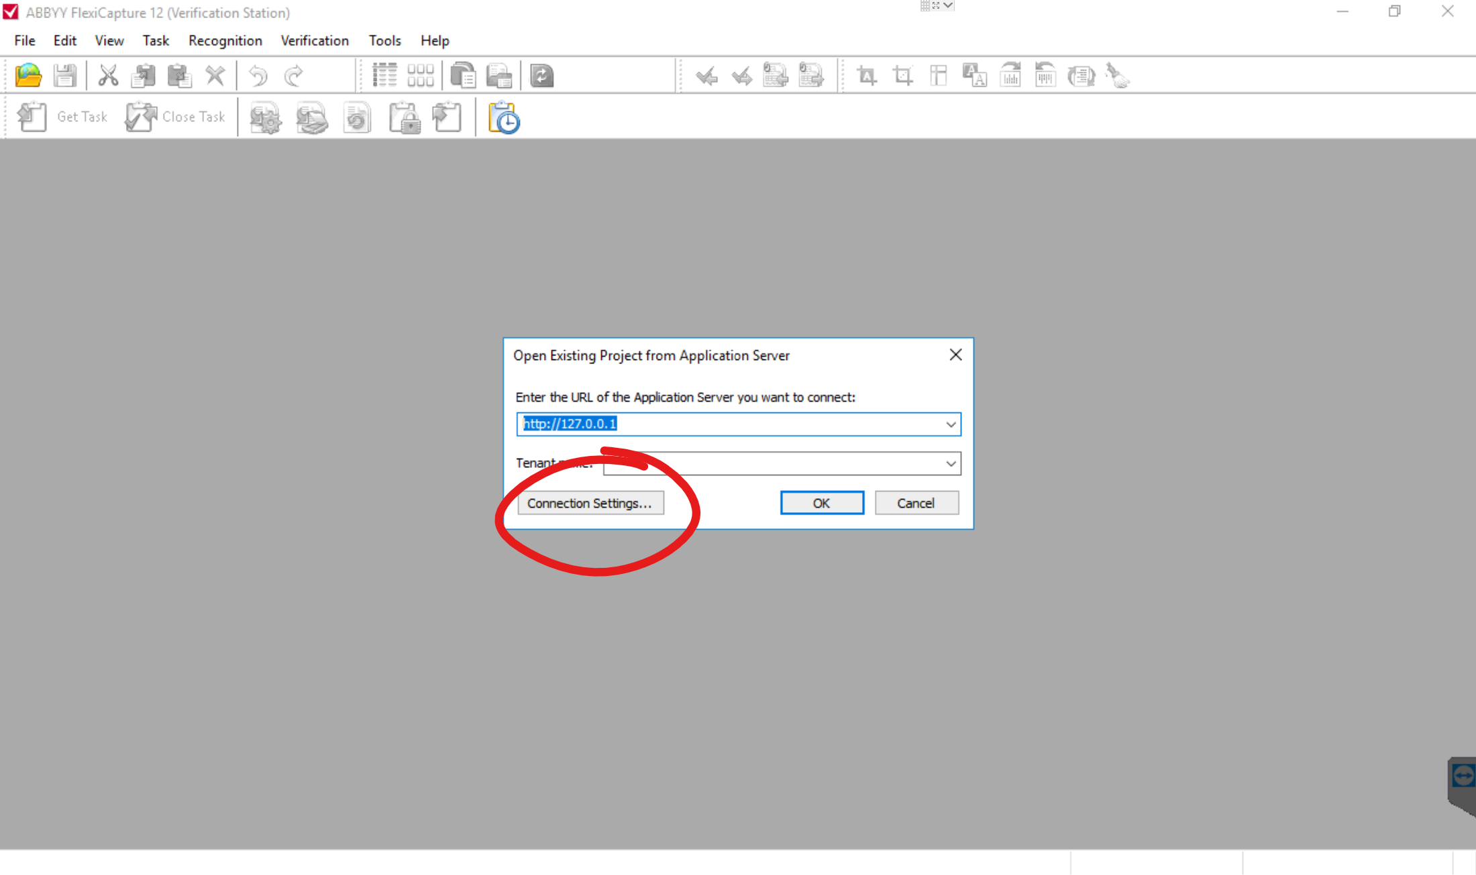Click the scissors cut icon

coord(108,76)
